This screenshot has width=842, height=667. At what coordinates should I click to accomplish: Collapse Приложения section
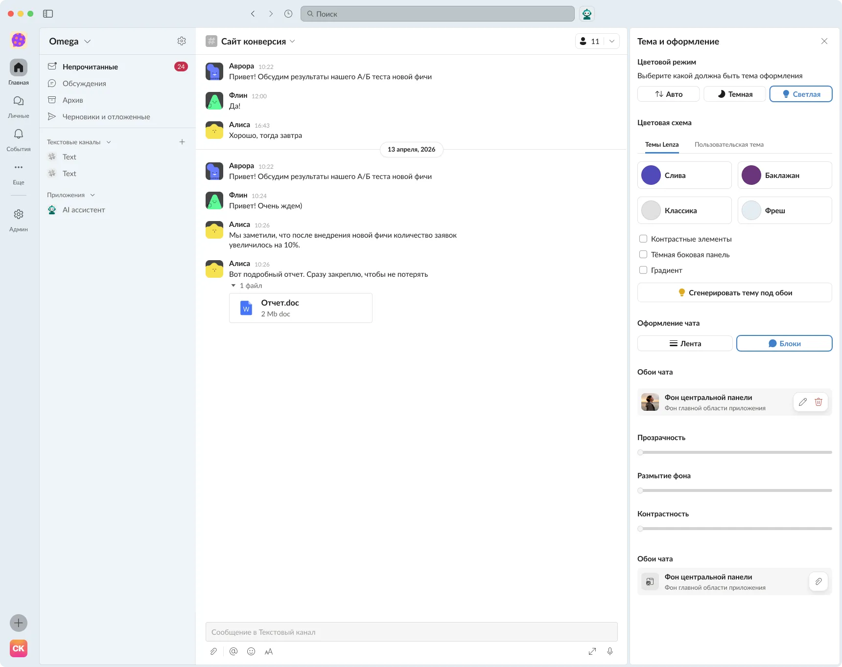(x=93, y=195)
